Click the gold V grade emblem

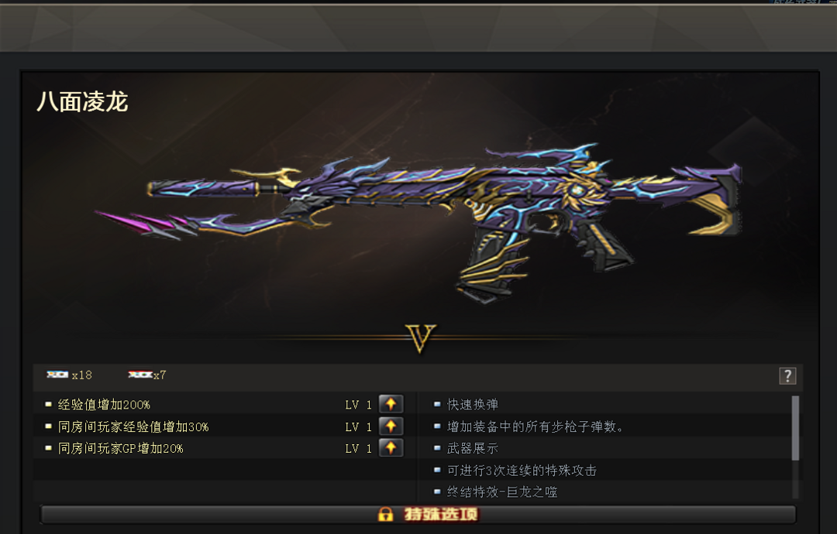[420, 338]
